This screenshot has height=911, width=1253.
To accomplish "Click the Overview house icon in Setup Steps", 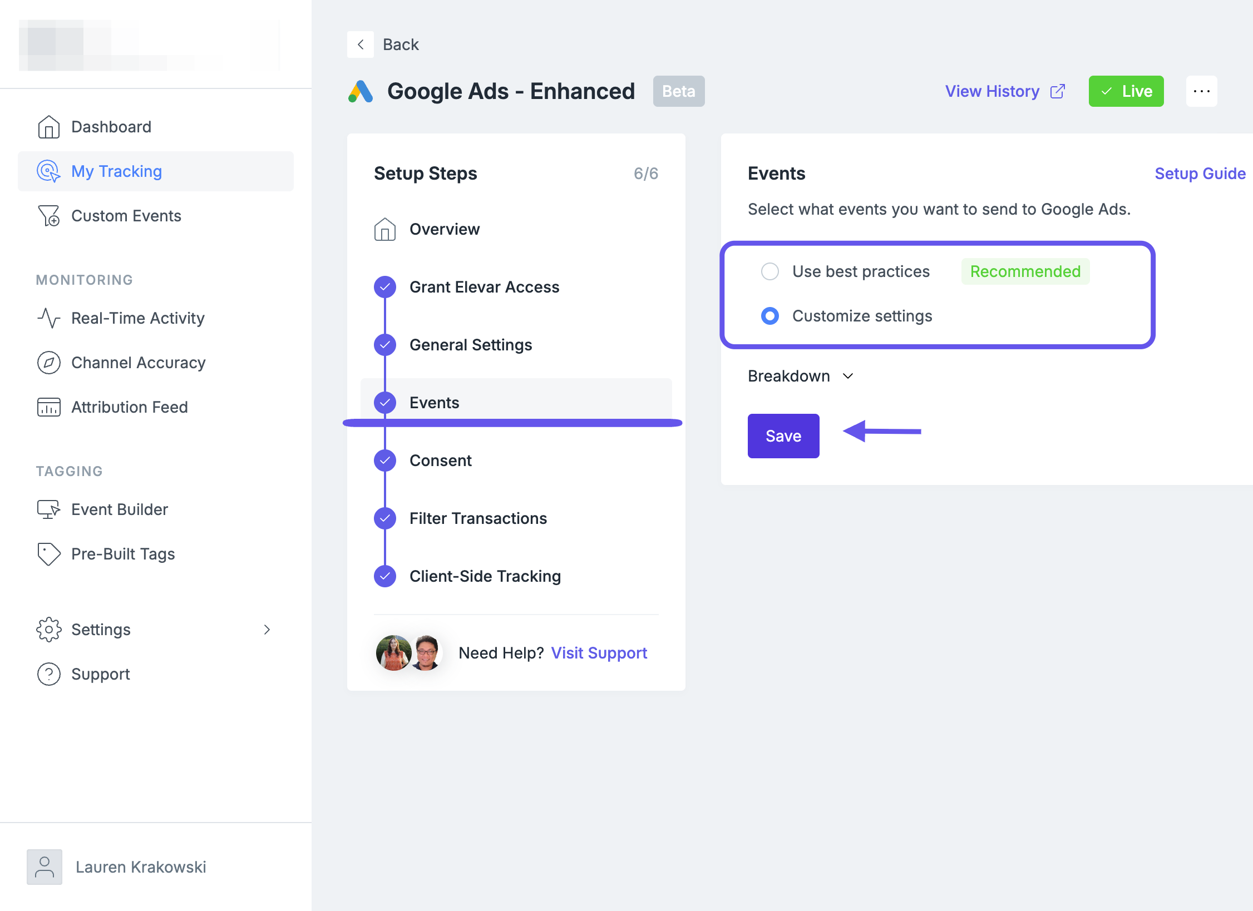I will point(385,229).
